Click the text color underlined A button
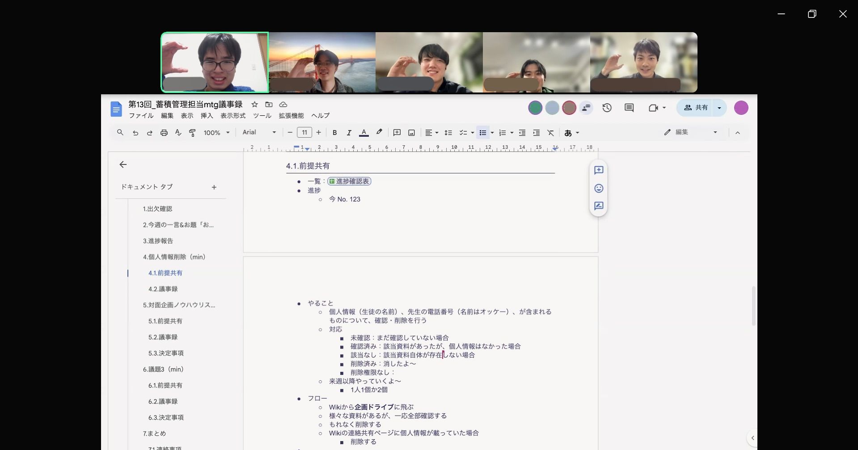This screenshot has height=450, width=858. click(364, 133)
